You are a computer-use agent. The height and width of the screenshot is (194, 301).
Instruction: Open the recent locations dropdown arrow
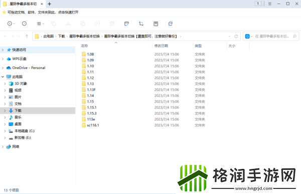click(x=19, y=36)
